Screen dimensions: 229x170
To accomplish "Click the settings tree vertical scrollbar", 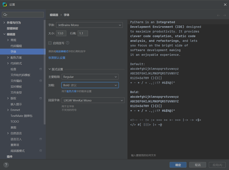I will point(45,72).
